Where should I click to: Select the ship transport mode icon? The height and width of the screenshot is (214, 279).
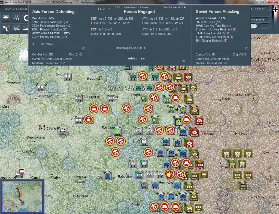pos(26,28)
